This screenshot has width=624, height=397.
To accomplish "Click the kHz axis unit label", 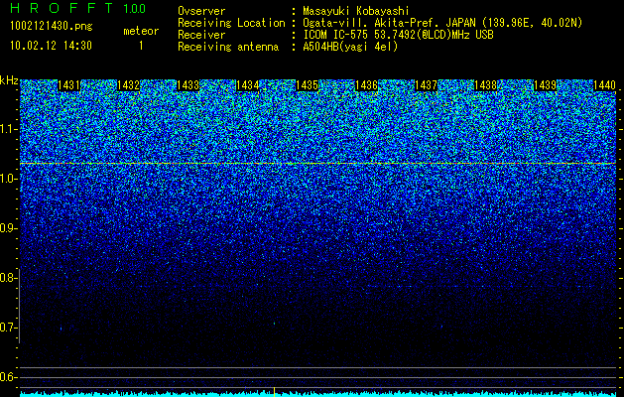I will [x=9, y=80].
